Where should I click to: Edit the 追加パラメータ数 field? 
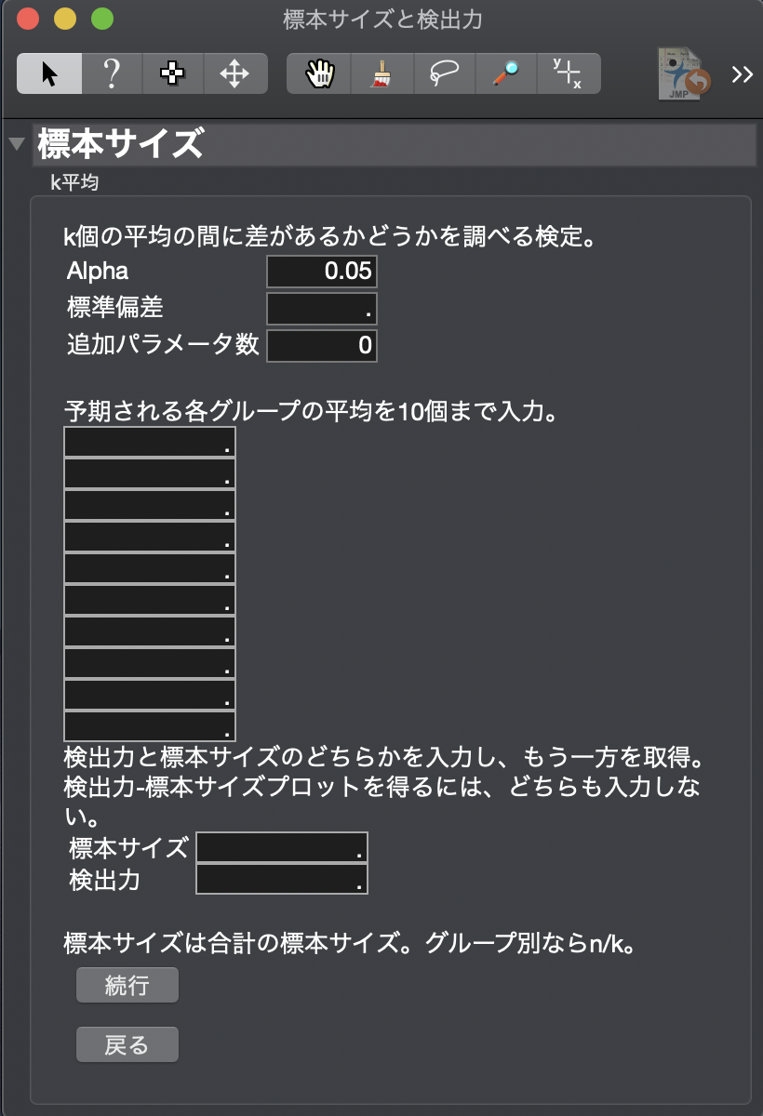pyautogui.click(x=322, y=346)
